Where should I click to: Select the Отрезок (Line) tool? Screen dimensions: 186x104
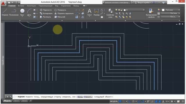pyautogui.click(x=5, y=12)
